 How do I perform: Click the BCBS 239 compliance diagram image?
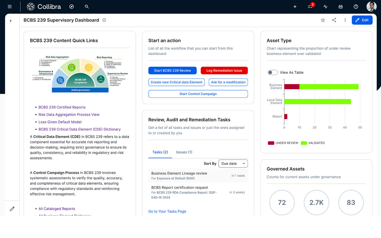coord(80,74)
